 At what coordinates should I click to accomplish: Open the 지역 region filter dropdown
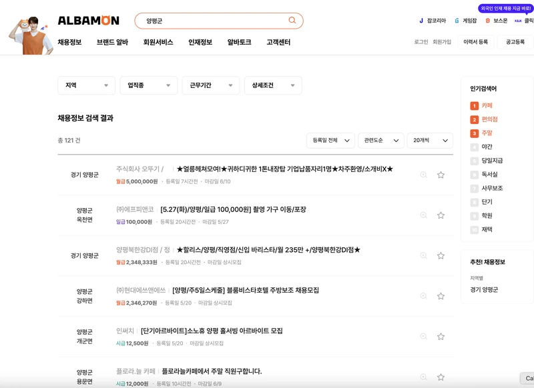click(87, 85)
